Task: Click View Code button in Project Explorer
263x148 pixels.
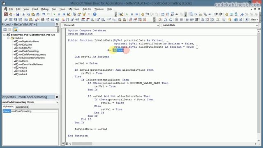Action: coord(5,30)
